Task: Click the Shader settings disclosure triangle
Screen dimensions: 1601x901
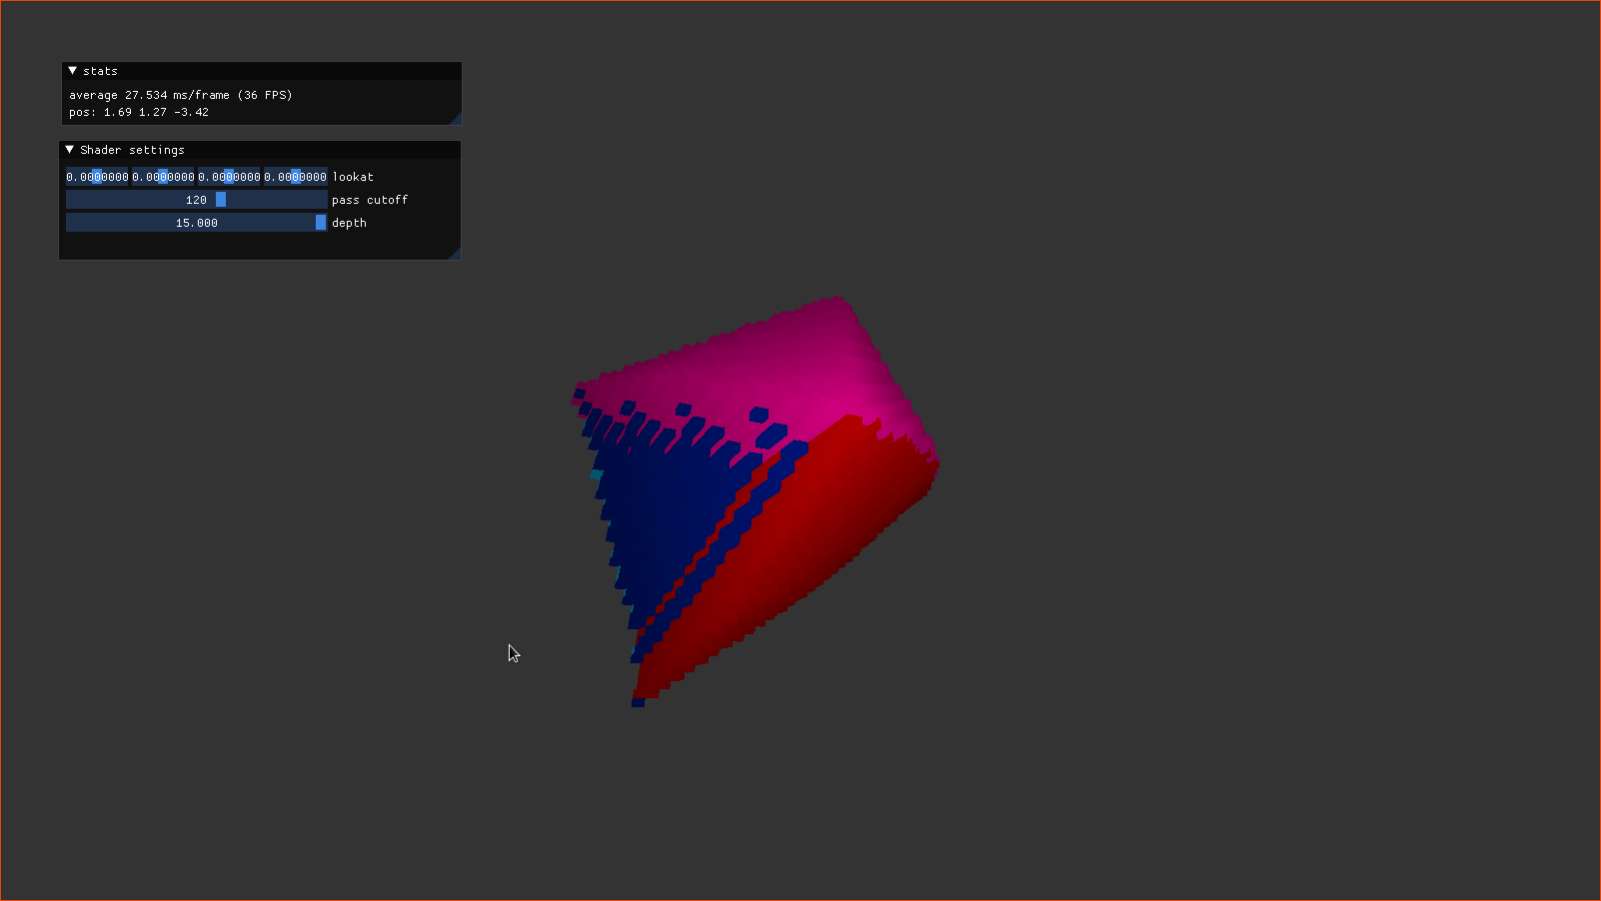Action: [x=70, y=149]
